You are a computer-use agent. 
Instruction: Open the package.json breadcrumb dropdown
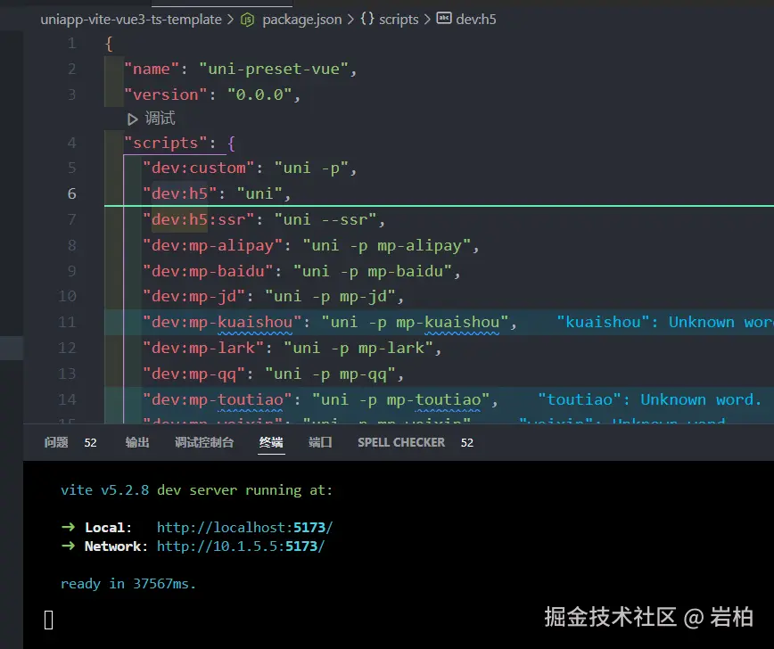(301, 18)
